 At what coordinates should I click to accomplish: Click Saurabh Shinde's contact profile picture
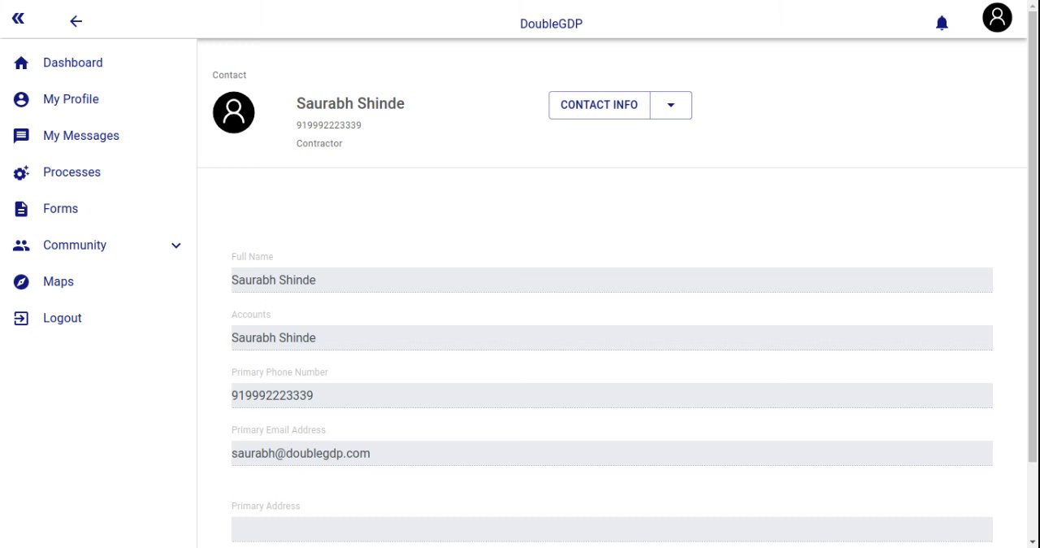[x=234, y=112]
